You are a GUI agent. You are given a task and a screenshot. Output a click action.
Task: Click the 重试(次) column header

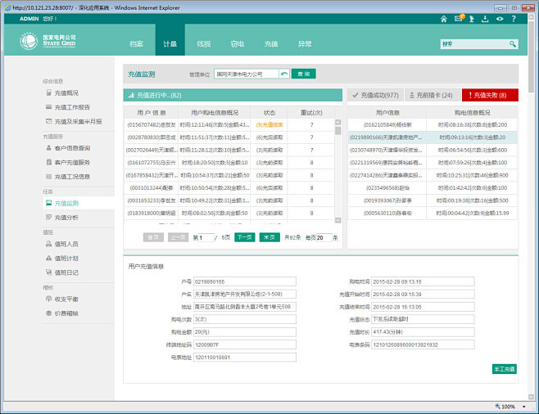[x=311, y=113]
